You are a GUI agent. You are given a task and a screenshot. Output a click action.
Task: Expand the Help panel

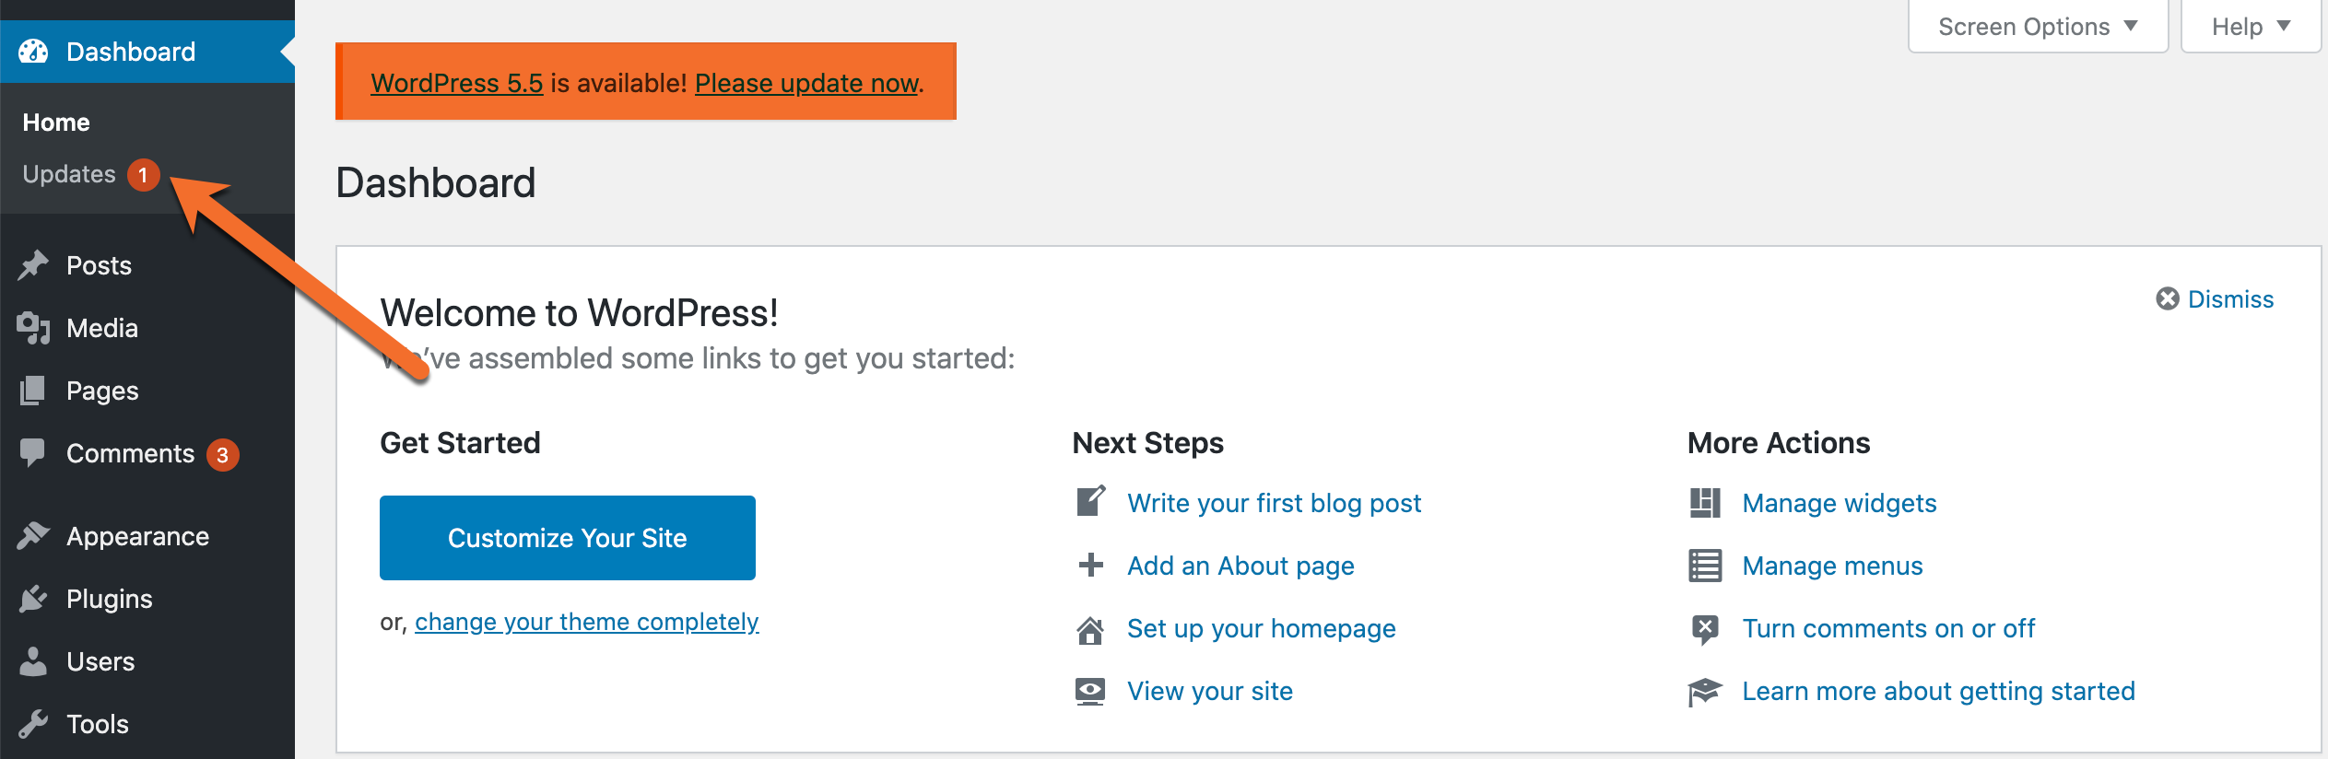click(x=2250, y=26)
